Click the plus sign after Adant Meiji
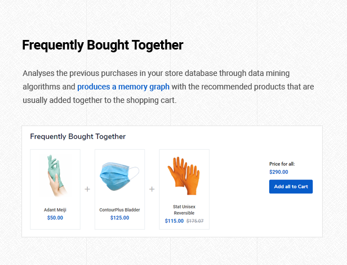Viewport: 347px width, 265px height. 87,190
